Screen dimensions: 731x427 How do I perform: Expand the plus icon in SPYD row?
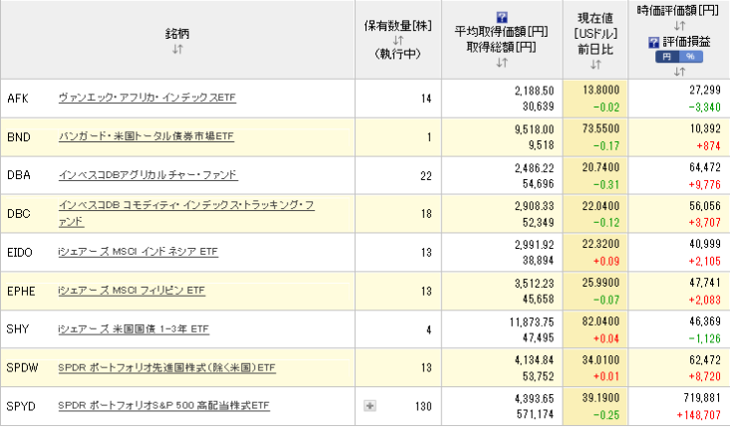tap(369, 406)
